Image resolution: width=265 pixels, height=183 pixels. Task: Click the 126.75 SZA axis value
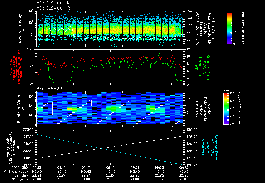192,165
